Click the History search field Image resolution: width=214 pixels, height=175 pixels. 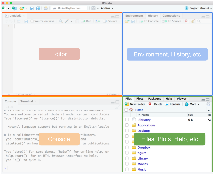(204, 21)
